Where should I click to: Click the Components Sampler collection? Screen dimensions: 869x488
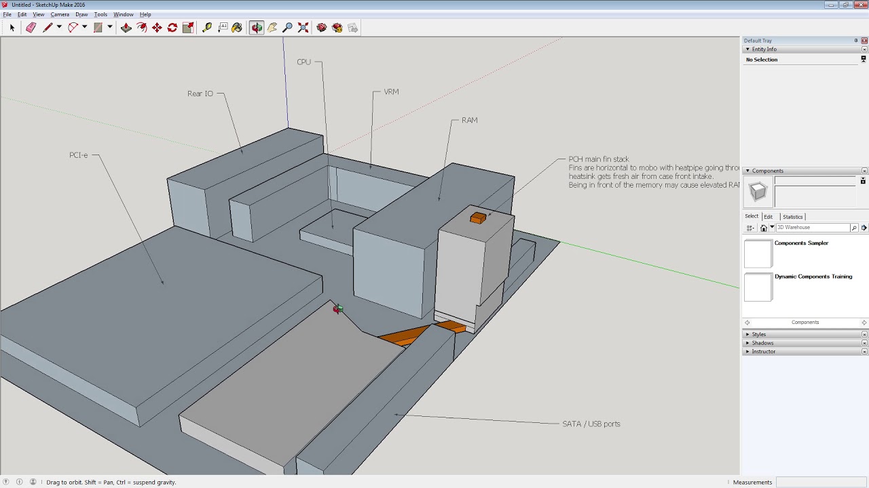click(x=801, y=243)
